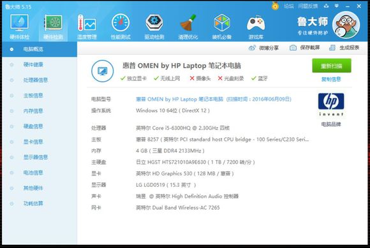Open the 装机必备 essential software cube

[x=222, y=27]
